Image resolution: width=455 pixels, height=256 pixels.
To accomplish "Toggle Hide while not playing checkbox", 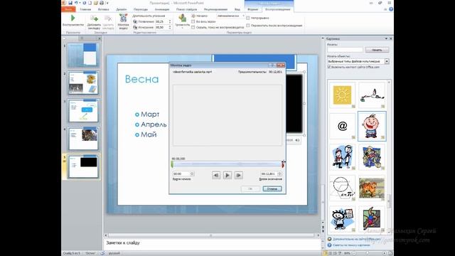I will pyautogui.click(x=193, y=27).
